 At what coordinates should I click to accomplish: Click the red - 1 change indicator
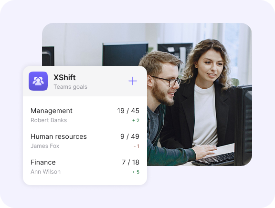[x=137, y=146]
